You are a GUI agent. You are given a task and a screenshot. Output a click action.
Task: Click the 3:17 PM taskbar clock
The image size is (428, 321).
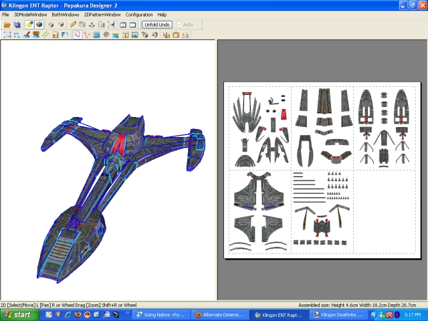[413, 315]
